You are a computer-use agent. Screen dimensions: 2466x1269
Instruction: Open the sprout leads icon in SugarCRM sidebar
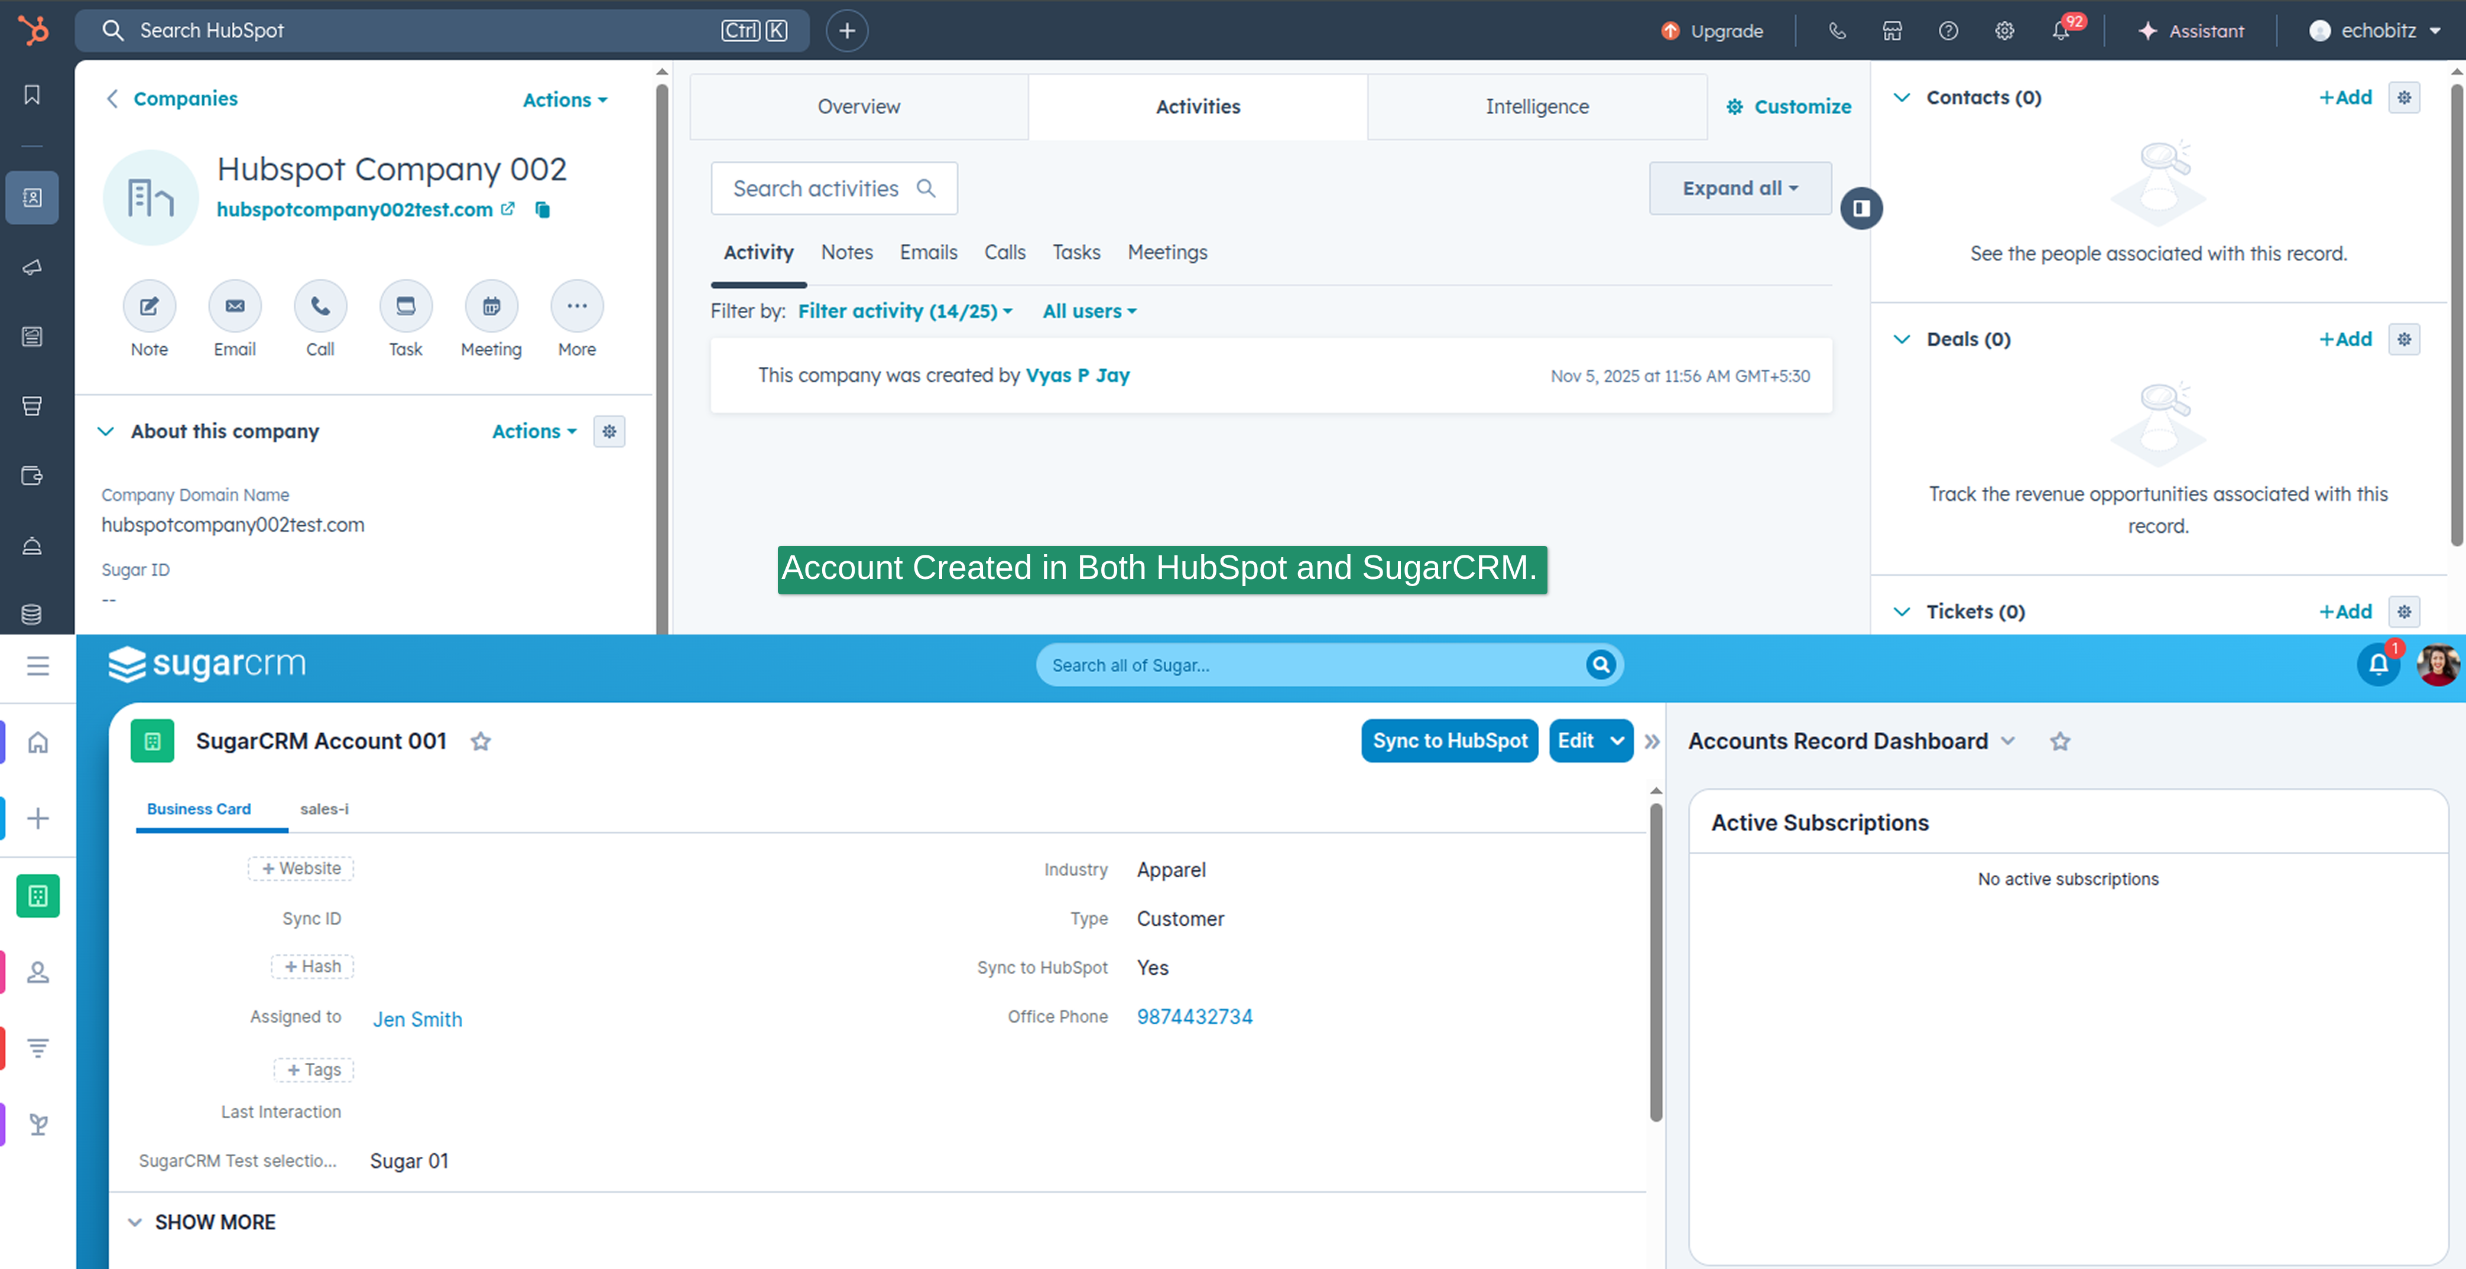click(37, 1124)
